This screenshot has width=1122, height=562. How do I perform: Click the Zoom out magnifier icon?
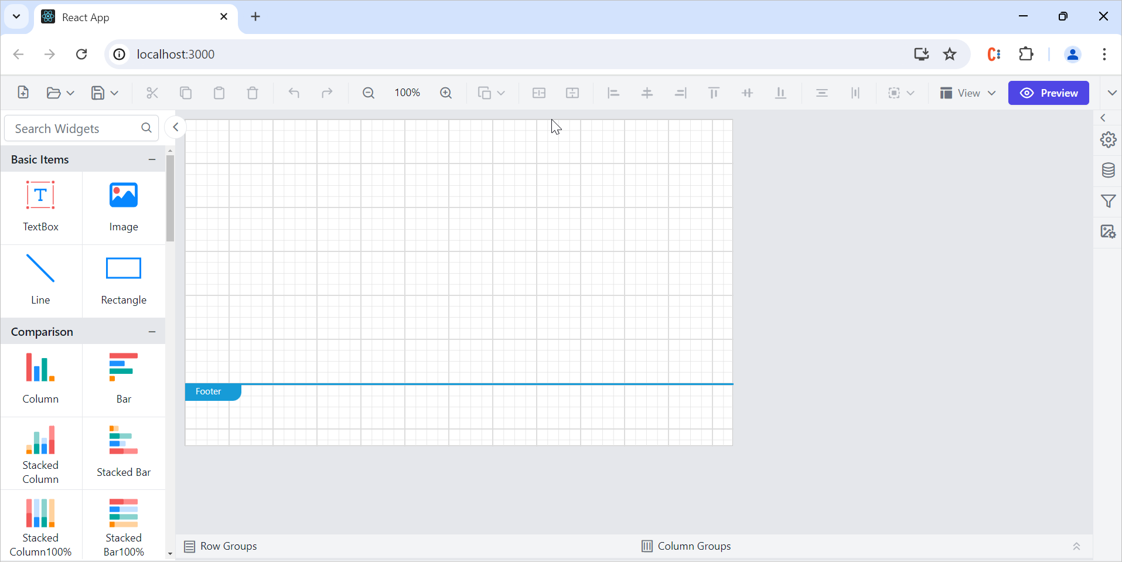pyautogui.click(x=368, y=93)
